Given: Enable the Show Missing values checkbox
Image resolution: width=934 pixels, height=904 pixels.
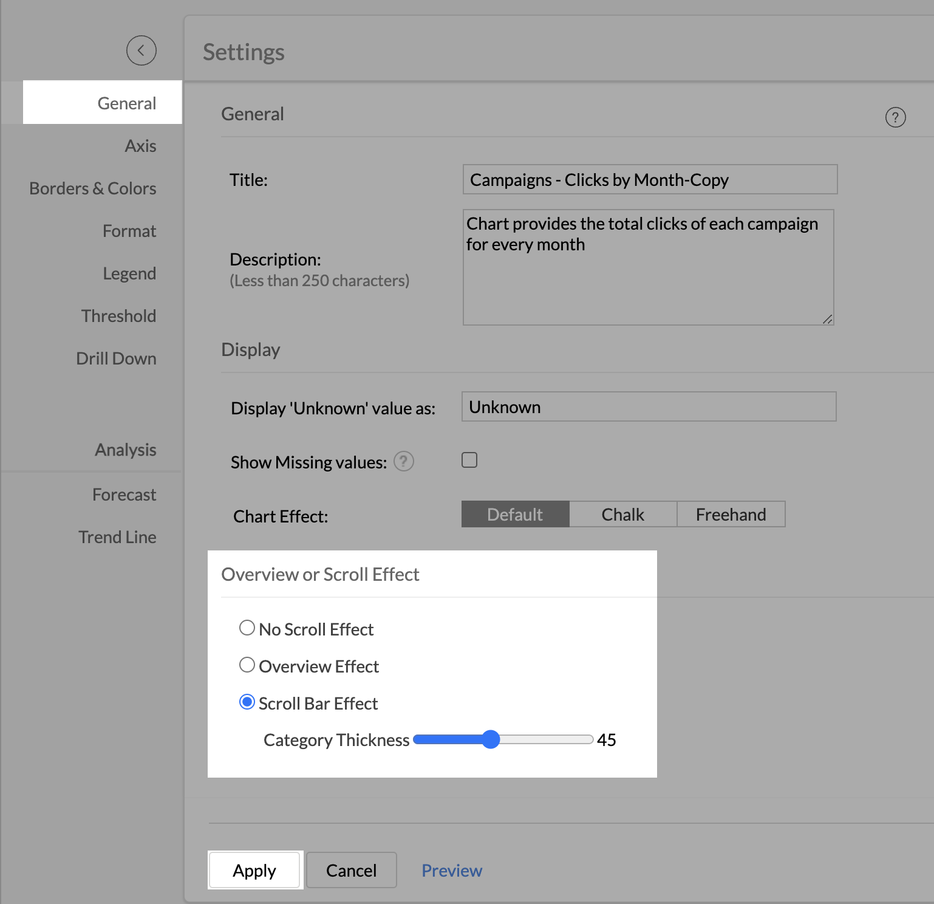Looking at the screenshot, I should (469, 460).
